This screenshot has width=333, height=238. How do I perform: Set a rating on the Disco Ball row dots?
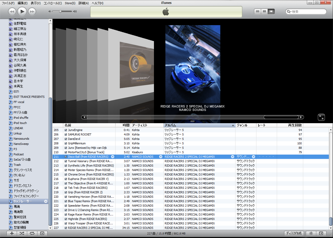click(x=266, y=157)
